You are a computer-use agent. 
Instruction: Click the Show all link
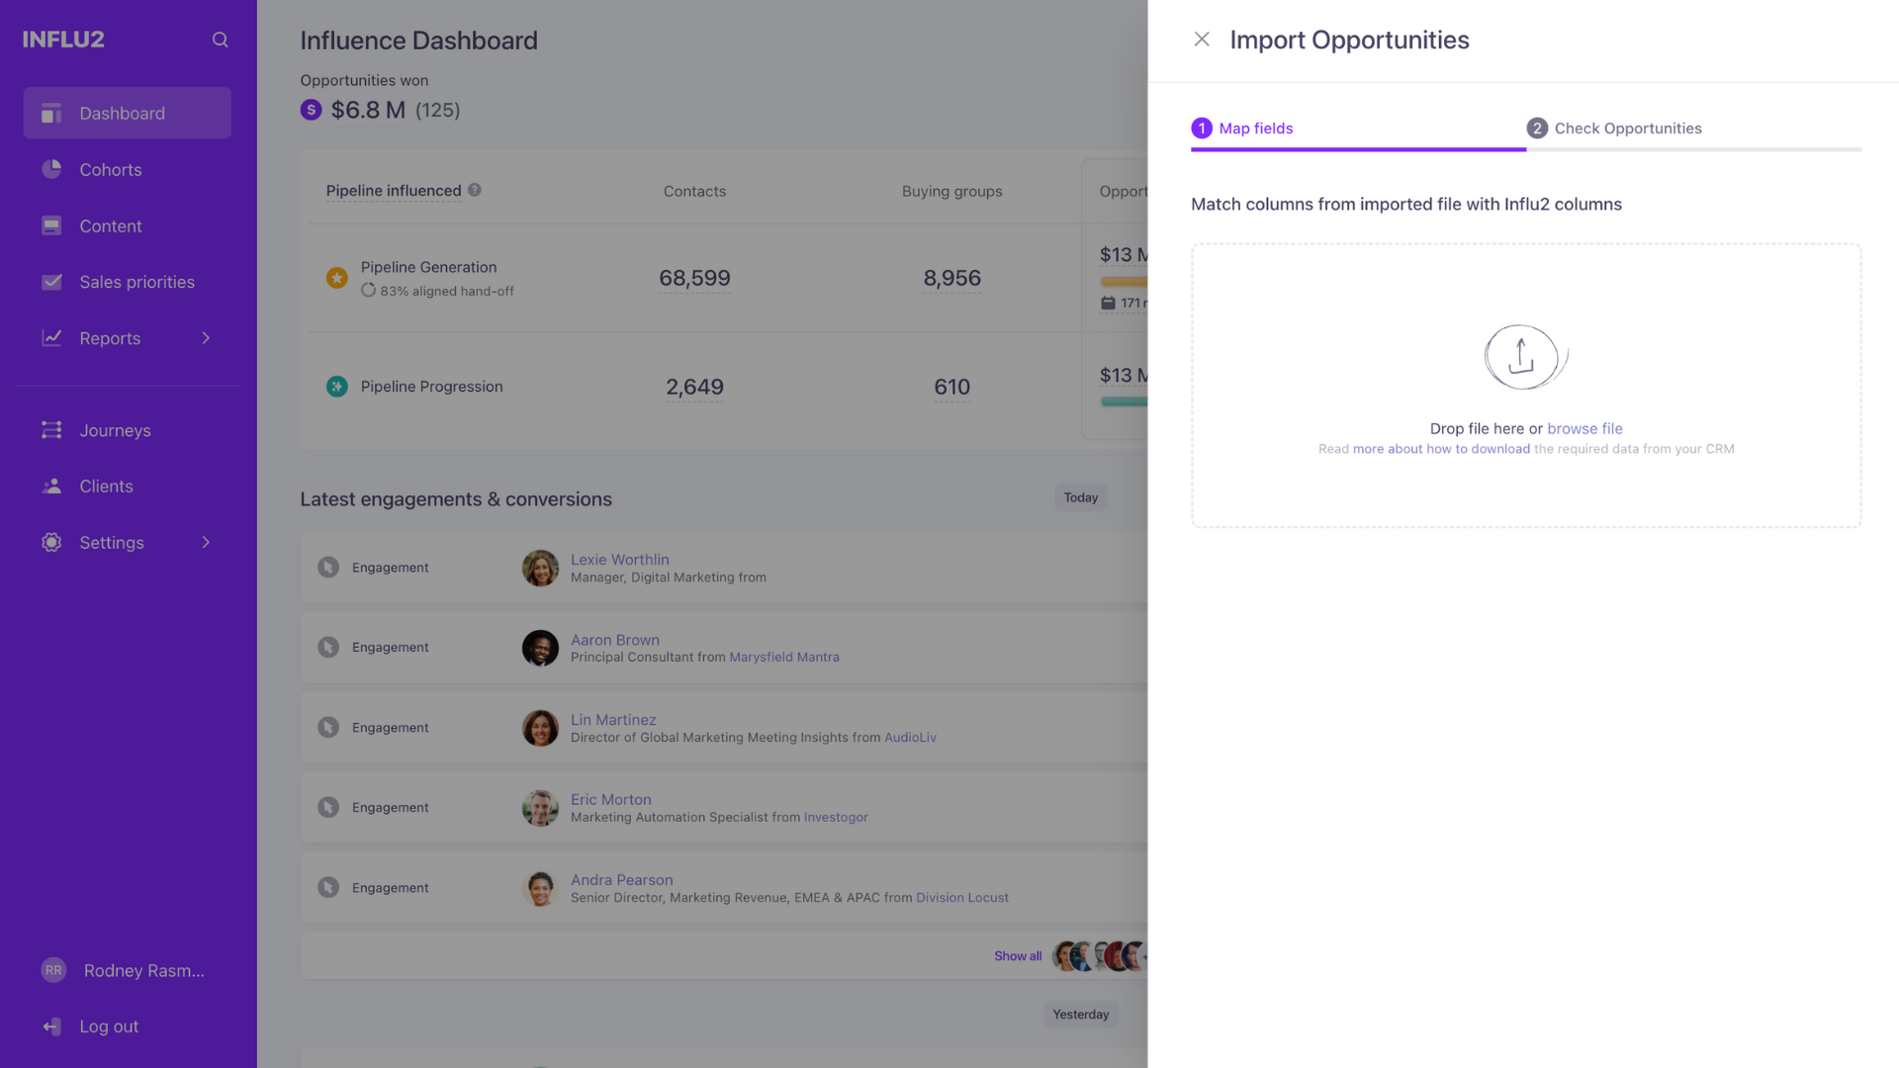click(x=1018, y=956)
